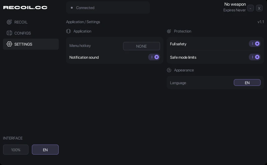Click the Application section icon
The image size is (267, 165).
tap(68, 31)
